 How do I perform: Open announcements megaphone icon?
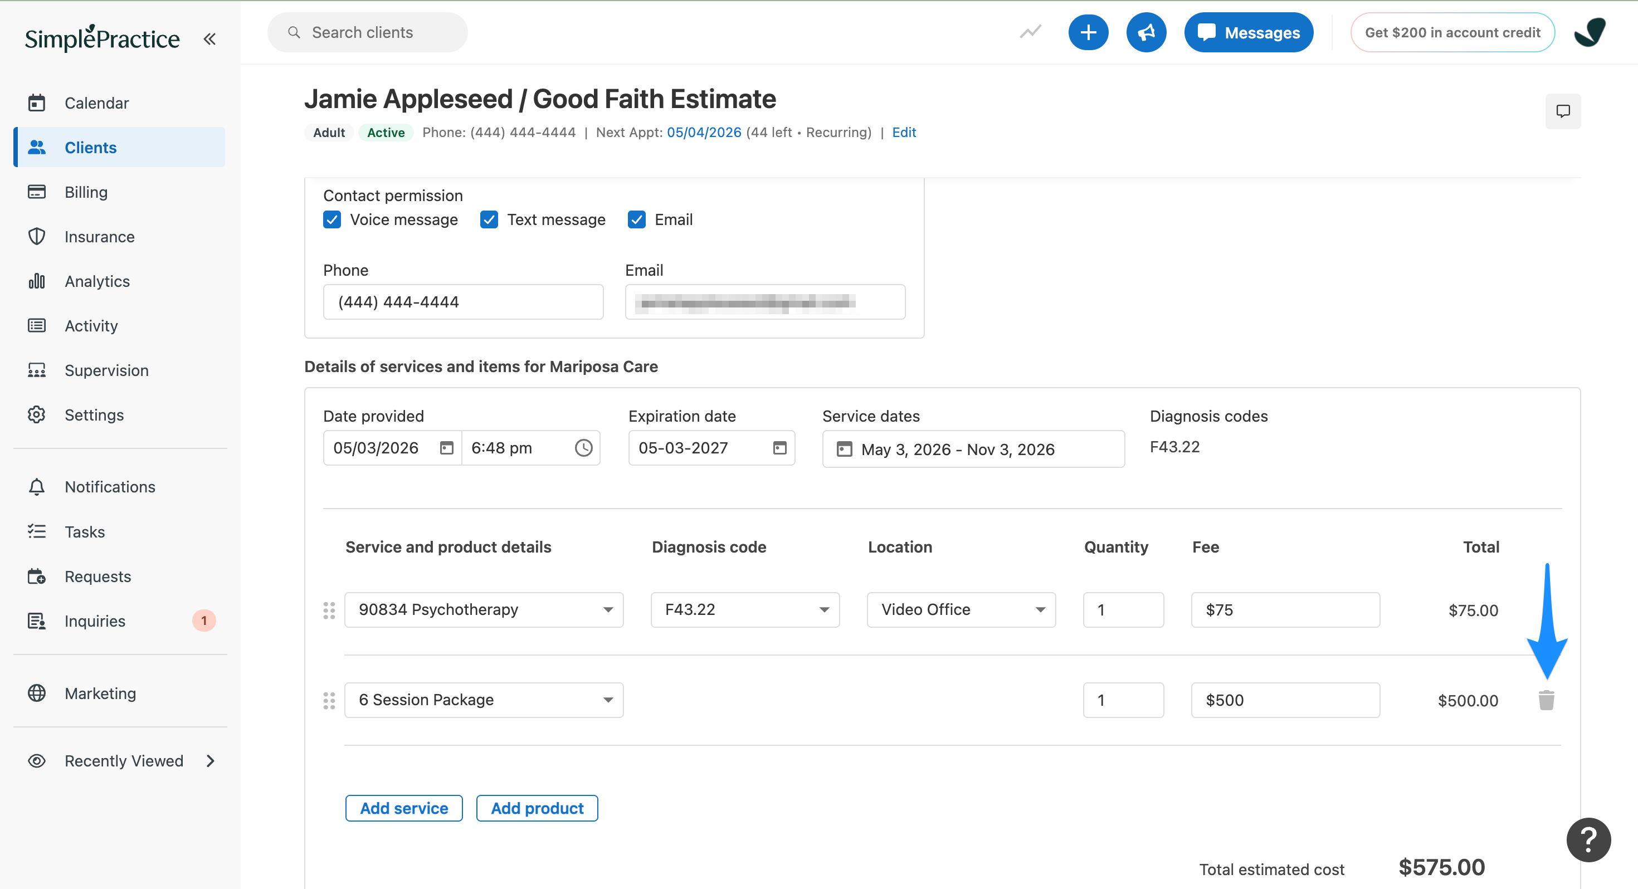1146,32
